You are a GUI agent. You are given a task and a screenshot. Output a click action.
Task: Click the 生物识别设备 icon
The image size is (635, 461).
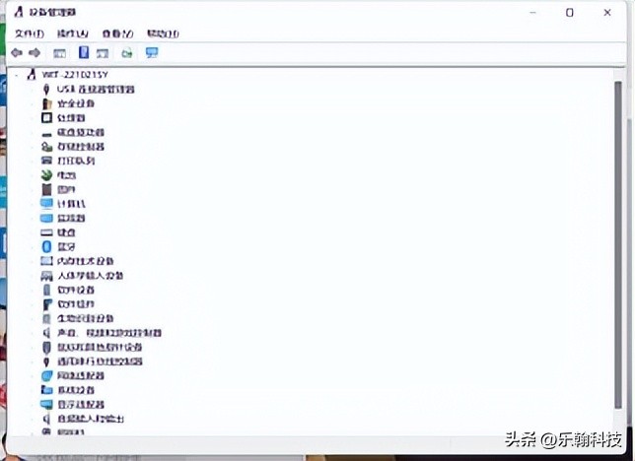[47, 318]
